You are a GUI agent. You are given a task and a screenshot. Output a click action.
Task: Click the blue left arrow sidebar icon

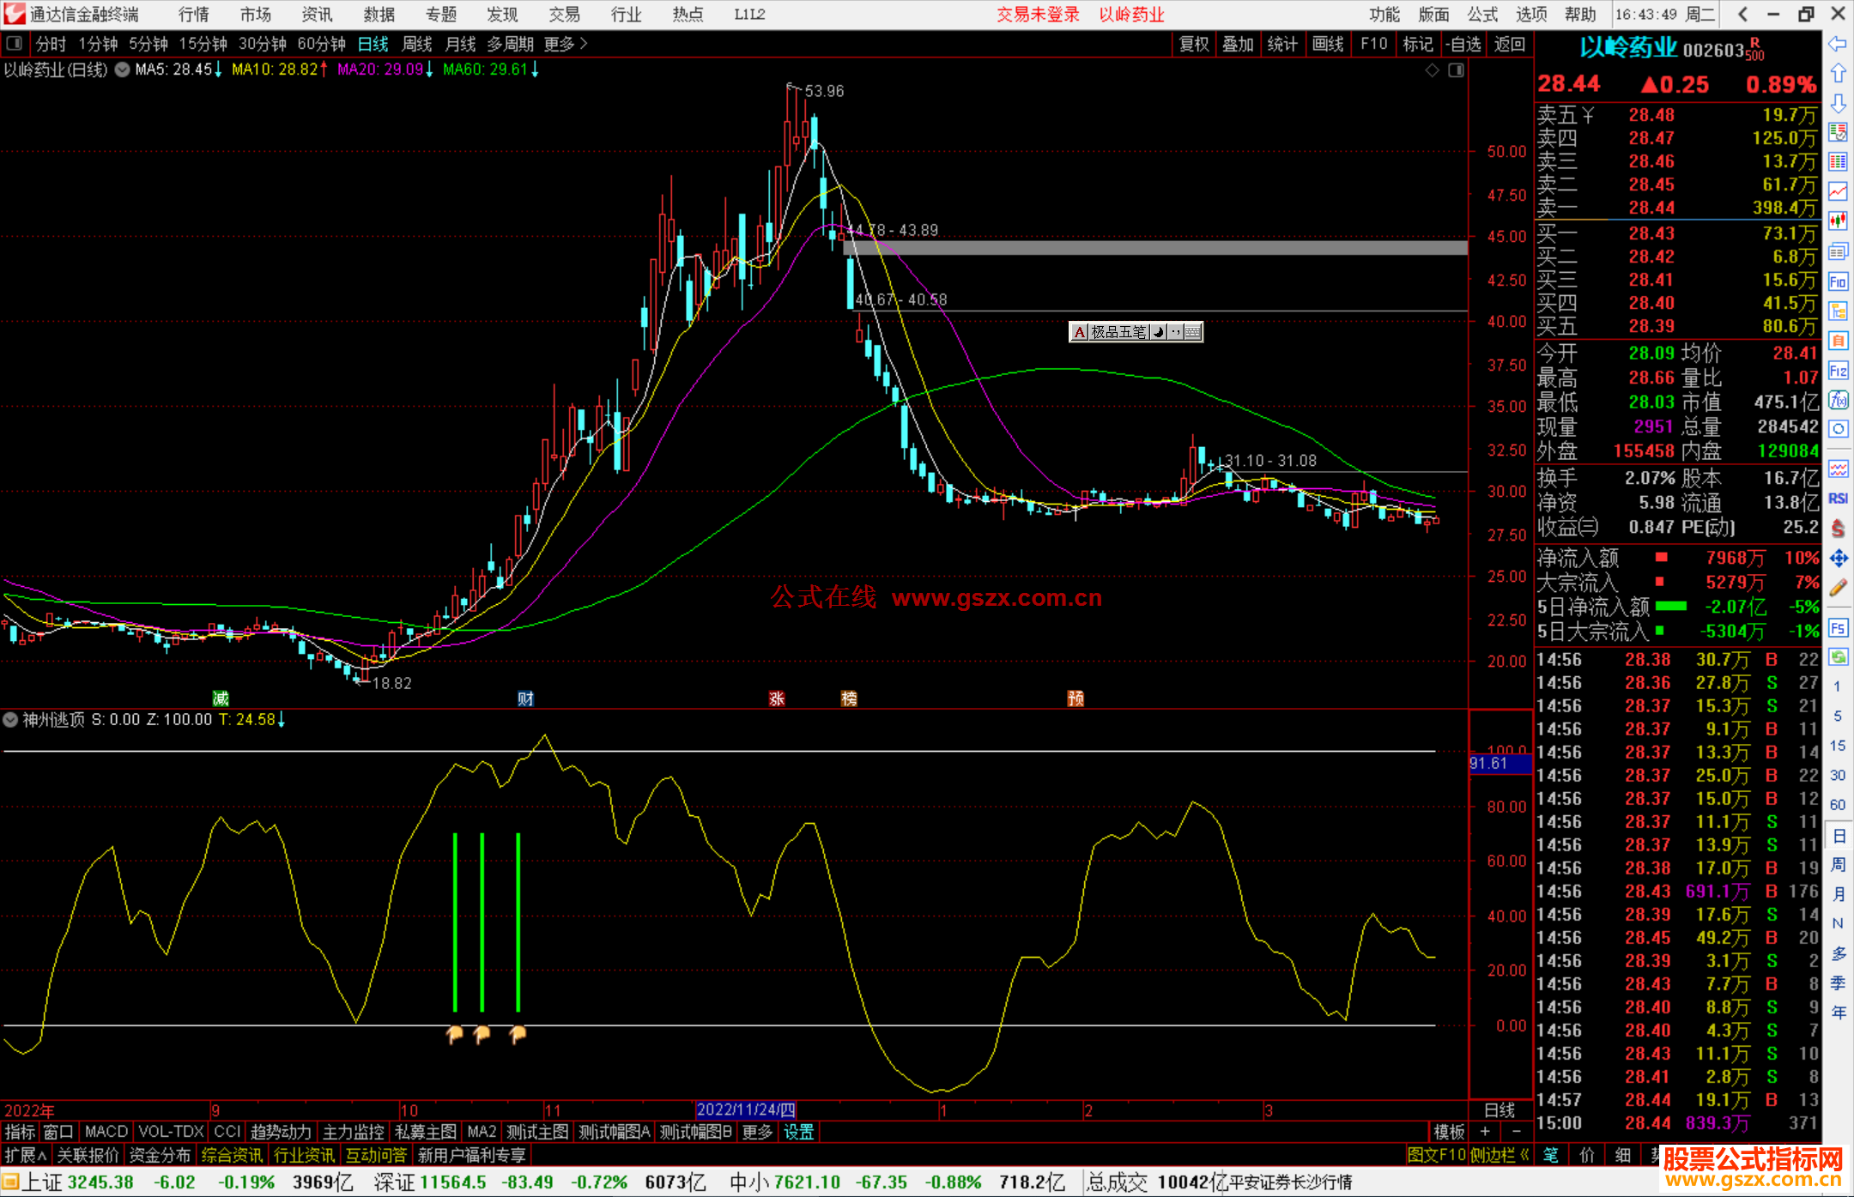(1838, 44)
